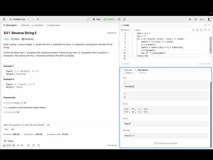
Task: Click Contribute a testcase link
Action: click(166, 143)
